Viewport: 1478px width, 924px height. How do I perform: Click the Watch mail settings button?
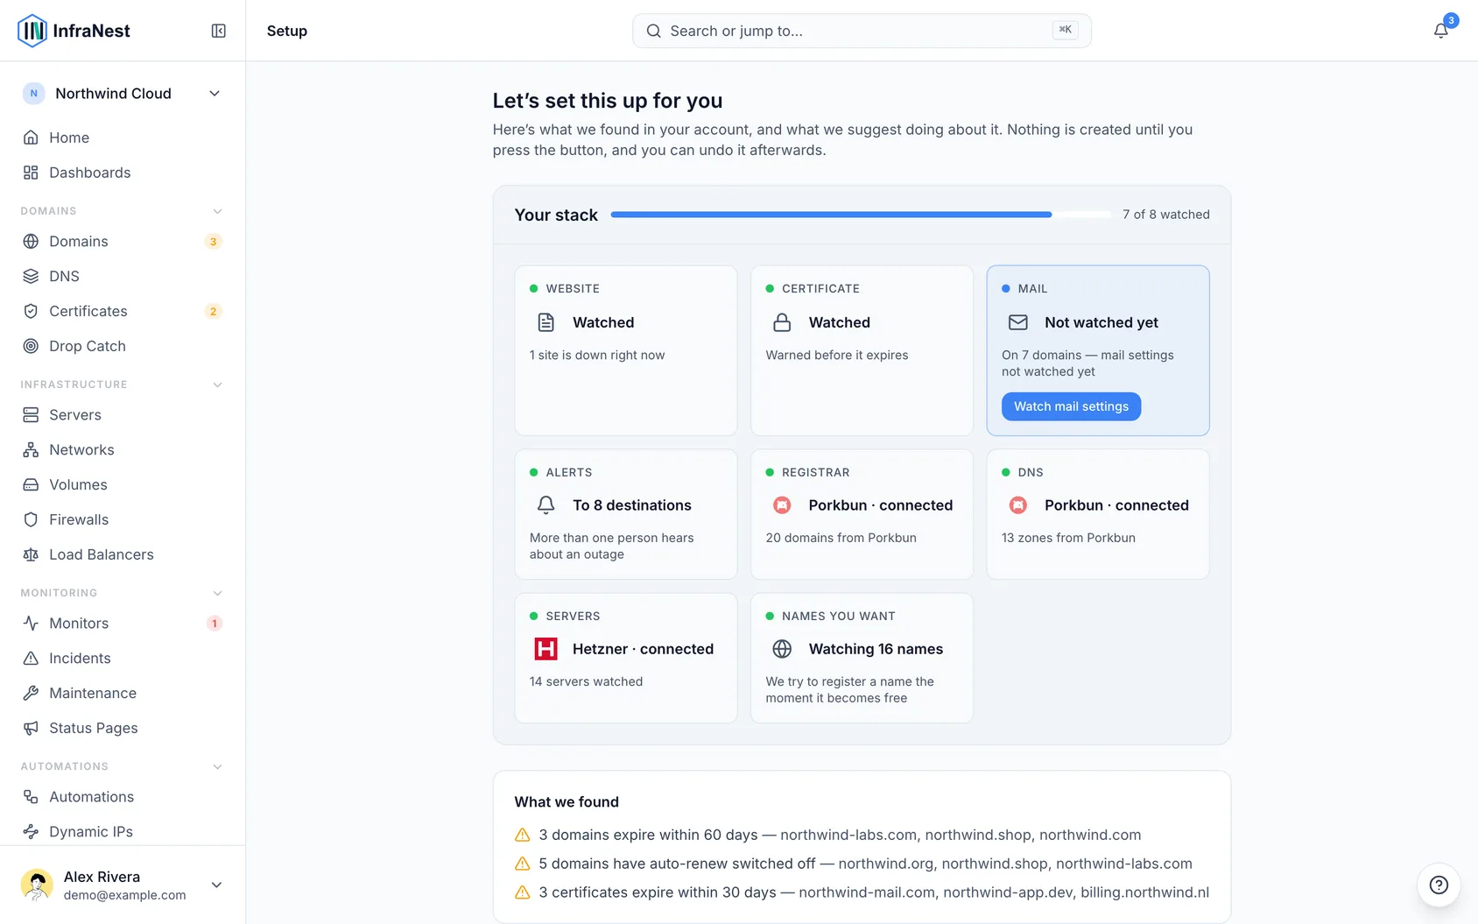[1071, 406]
